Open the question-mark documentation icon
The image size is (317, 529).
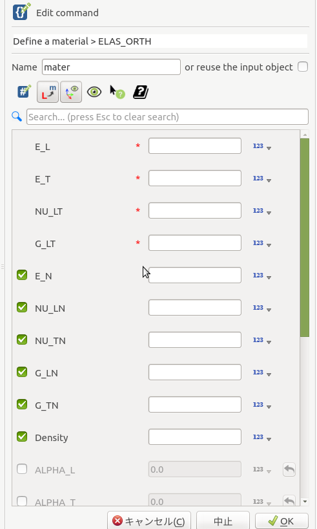(x=141, y=92)
